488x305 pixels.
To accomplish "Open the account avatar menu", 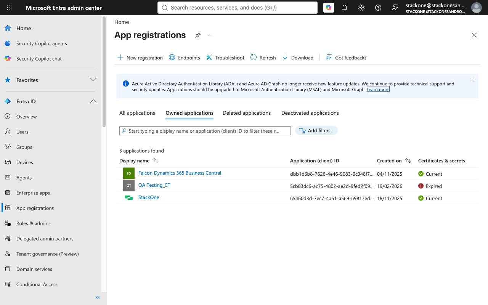I will tap(476, 8).
